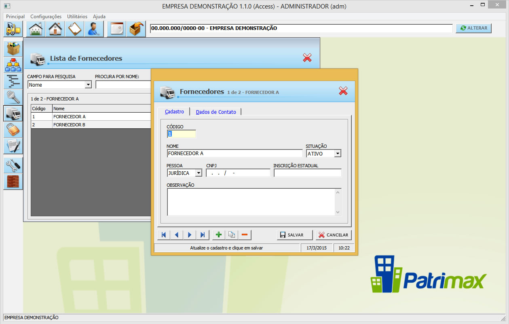Add new supplier with green plus icon

pyautogui.click(x=219, y=235)
